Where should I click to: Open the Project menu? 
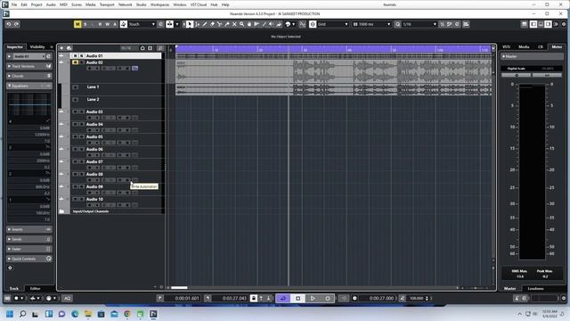37,4
